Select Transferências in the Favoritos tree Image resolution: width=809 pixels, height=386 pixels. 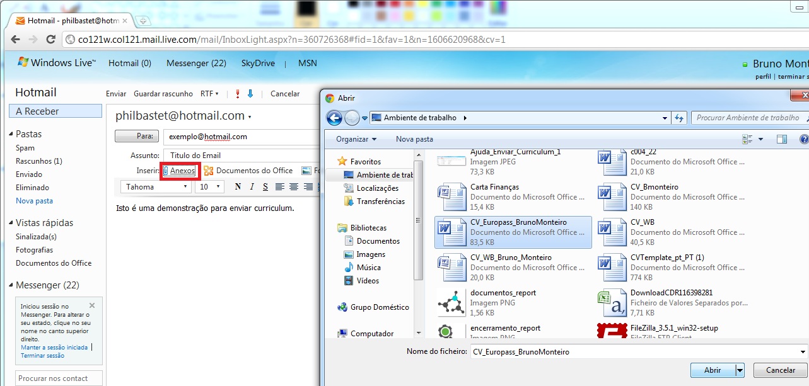381,202
